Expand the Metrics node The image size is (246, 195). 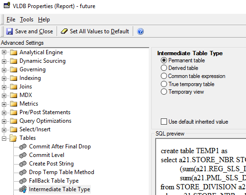coord(4,104)
